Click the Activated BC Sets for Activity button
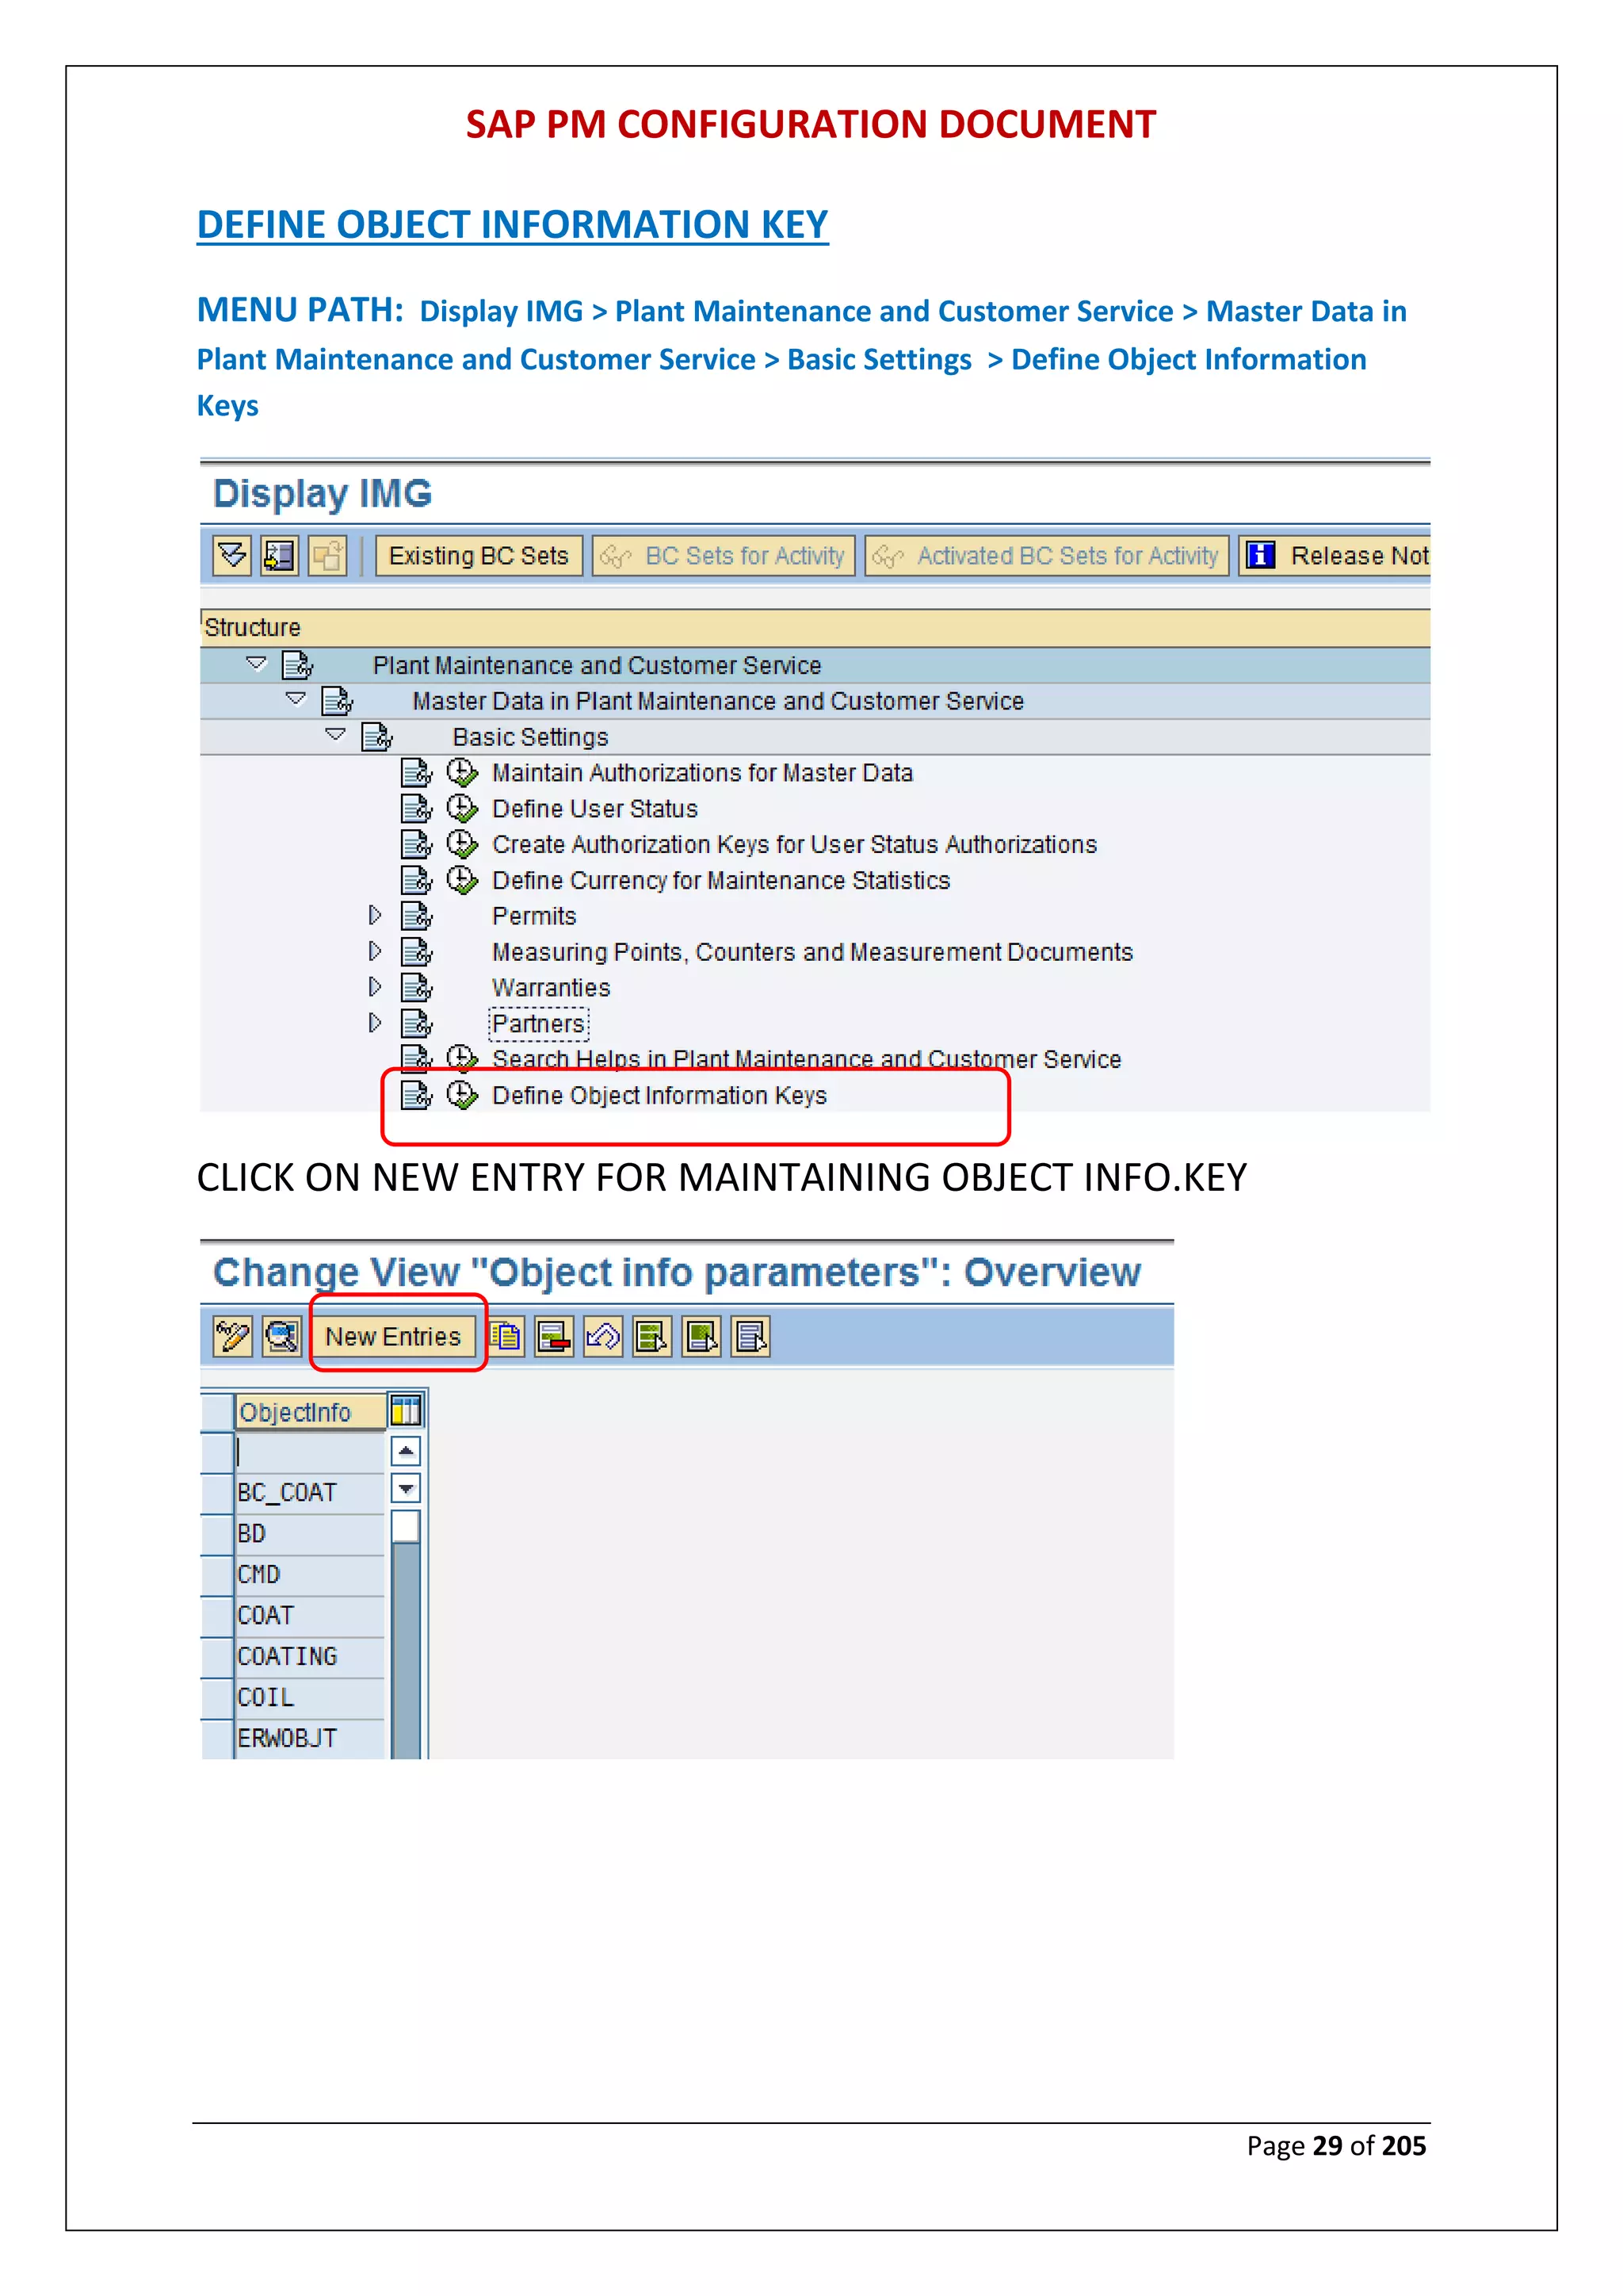 pyautogui.click(x=1046, y=556)
